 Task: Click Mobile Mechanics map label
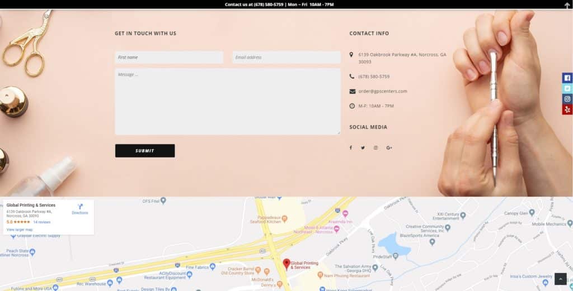[x=549, y=224]
